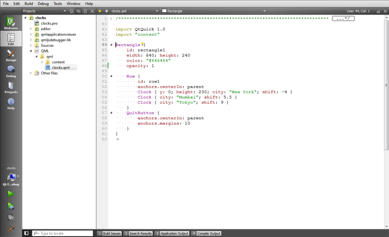The width and height of the screenshot is (389, 237).
Task: Expand the editor subproject node
Action: tap(31, 29)
